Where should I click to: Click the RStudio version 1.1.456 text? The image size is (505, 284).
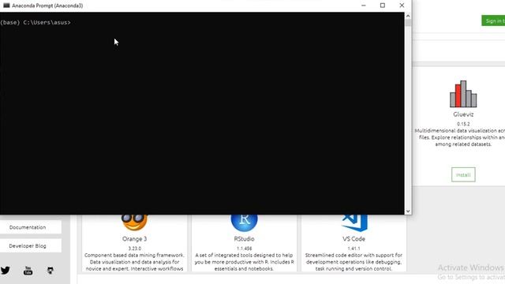click(x=244, y=248)
